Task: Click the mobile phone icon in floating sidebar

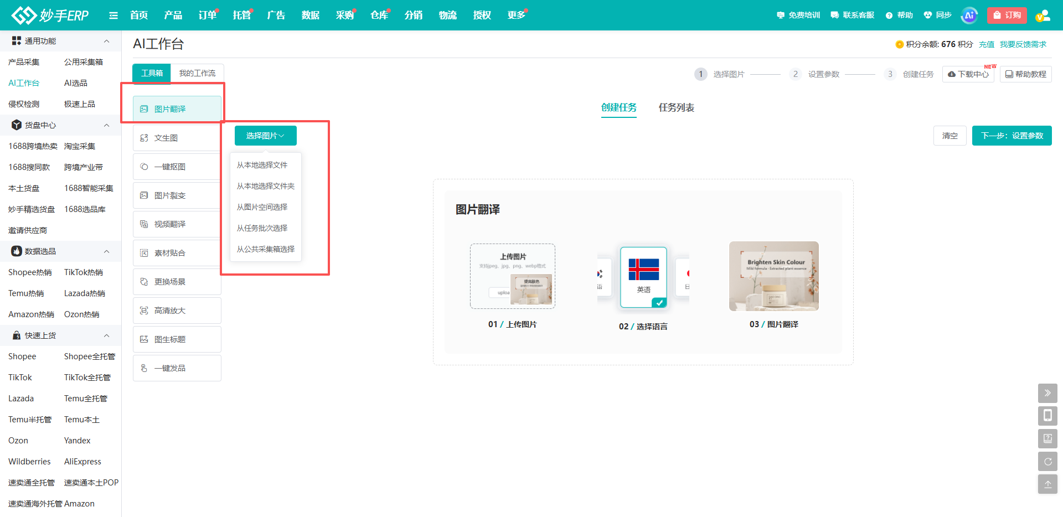Action: click(1047, 416)
